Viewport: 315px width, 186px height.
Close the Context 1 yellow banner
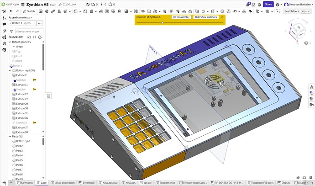coord(222,17)
